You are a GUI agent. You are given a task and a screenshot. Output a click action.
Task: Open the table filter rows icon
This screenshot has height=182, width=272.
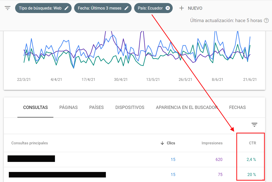tap(254, 125)
